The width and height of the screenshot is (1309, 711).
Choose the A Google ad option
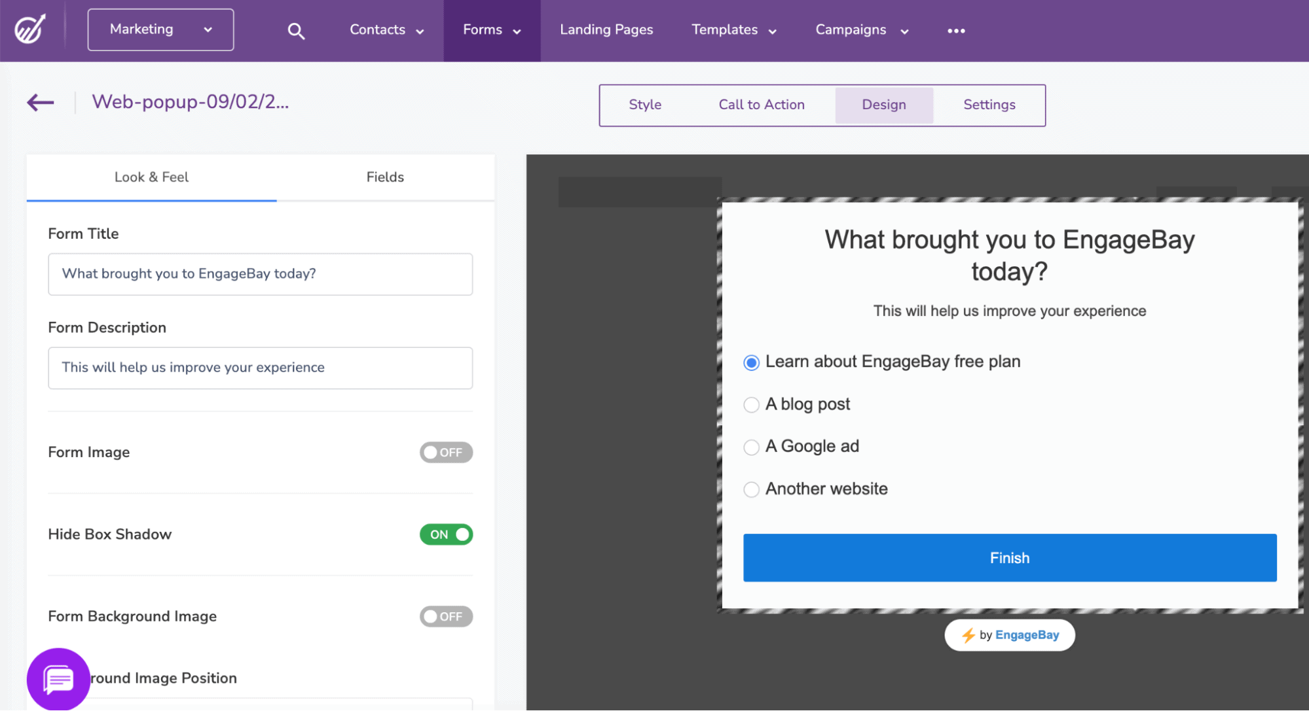751,447
